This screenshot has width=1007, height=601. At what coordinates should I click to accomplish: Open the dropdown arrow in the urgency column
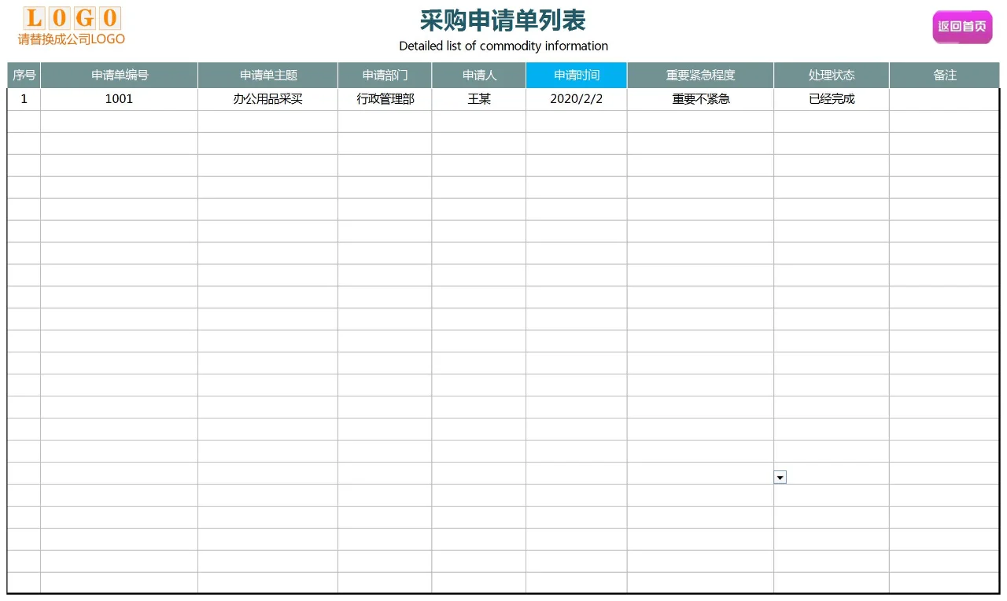pyautogui.click(x=780, y=477)
